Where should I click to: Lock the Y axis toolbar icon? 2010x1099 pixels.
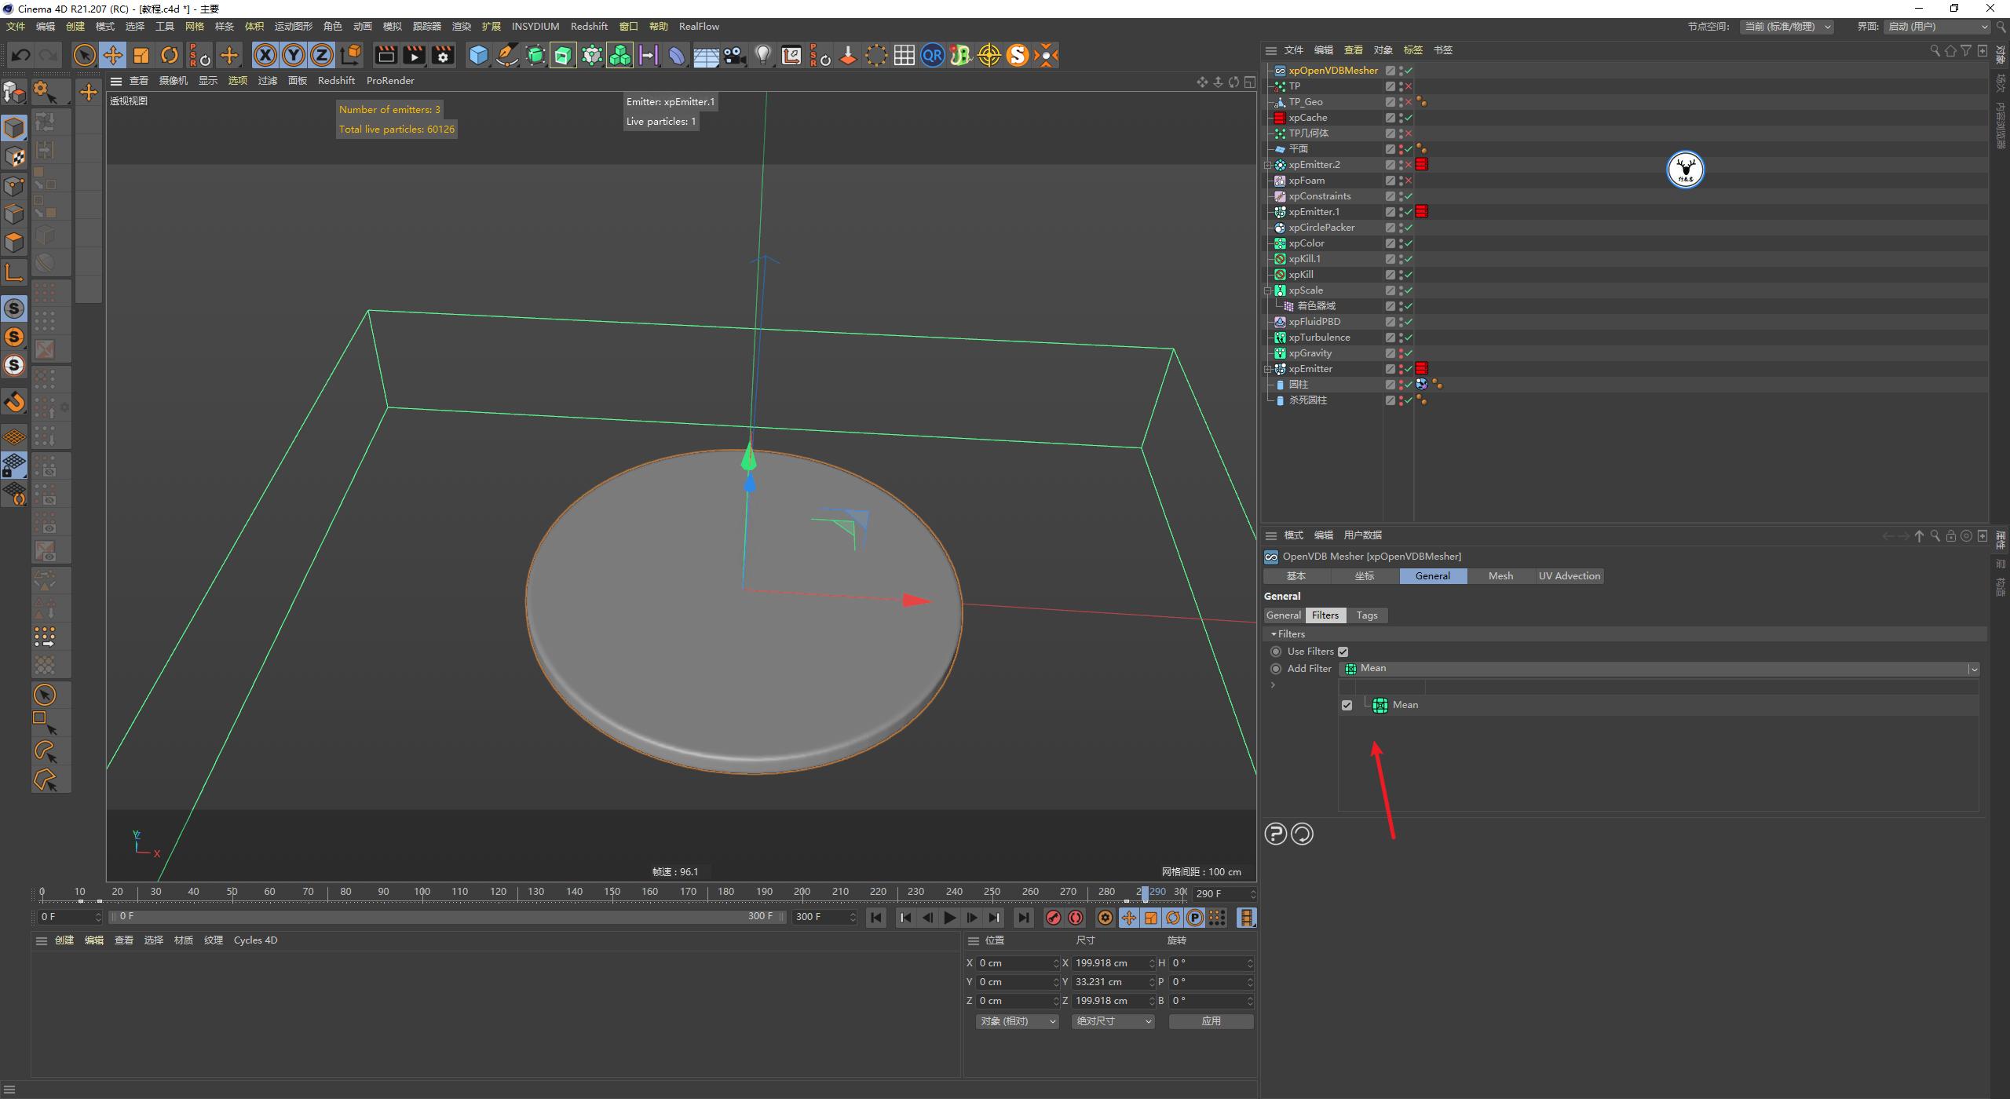click(293, 55)
